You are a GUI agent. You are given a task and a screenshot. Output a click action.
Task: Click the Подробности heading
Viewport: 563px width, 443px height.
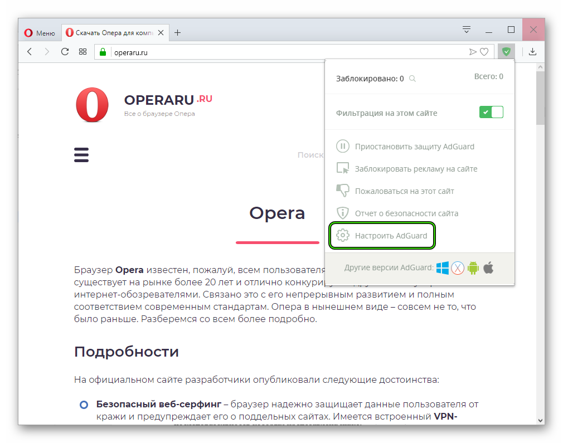pos(127,352)
